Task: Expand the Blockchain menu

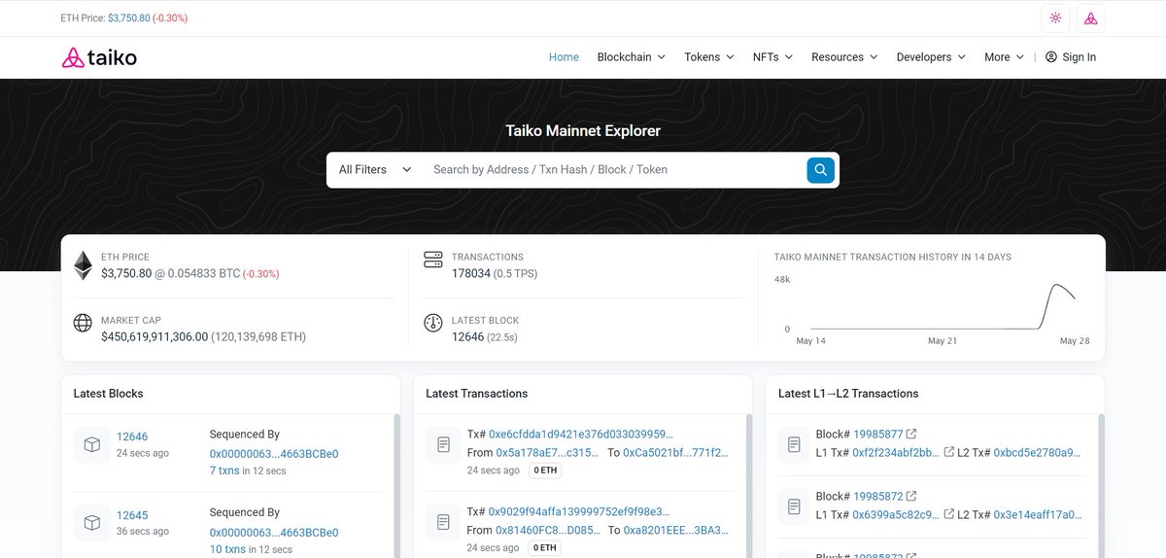Action: (632, 57)
